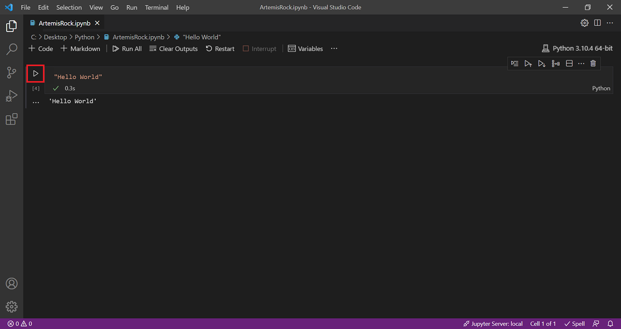Select the Python 3.10.4 64-bit kernel
This screenshot has width=621, height=329.
tap(577, 49)
